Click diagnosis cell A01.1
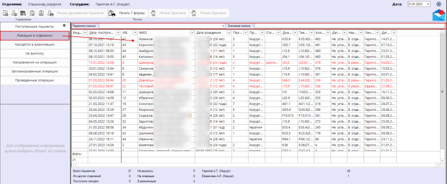Image resolution: width=447 pixels, height=184 pixels. [290, 104]
